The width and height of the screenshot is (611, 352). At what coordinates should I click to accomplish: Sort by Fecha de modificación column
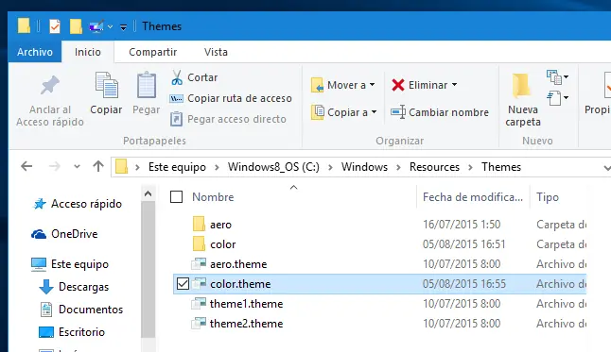point(473,197)
